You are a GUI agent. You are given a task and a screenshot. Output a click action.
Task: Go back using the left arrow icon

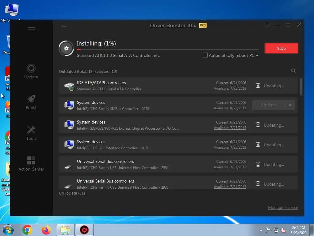(64, 26)
